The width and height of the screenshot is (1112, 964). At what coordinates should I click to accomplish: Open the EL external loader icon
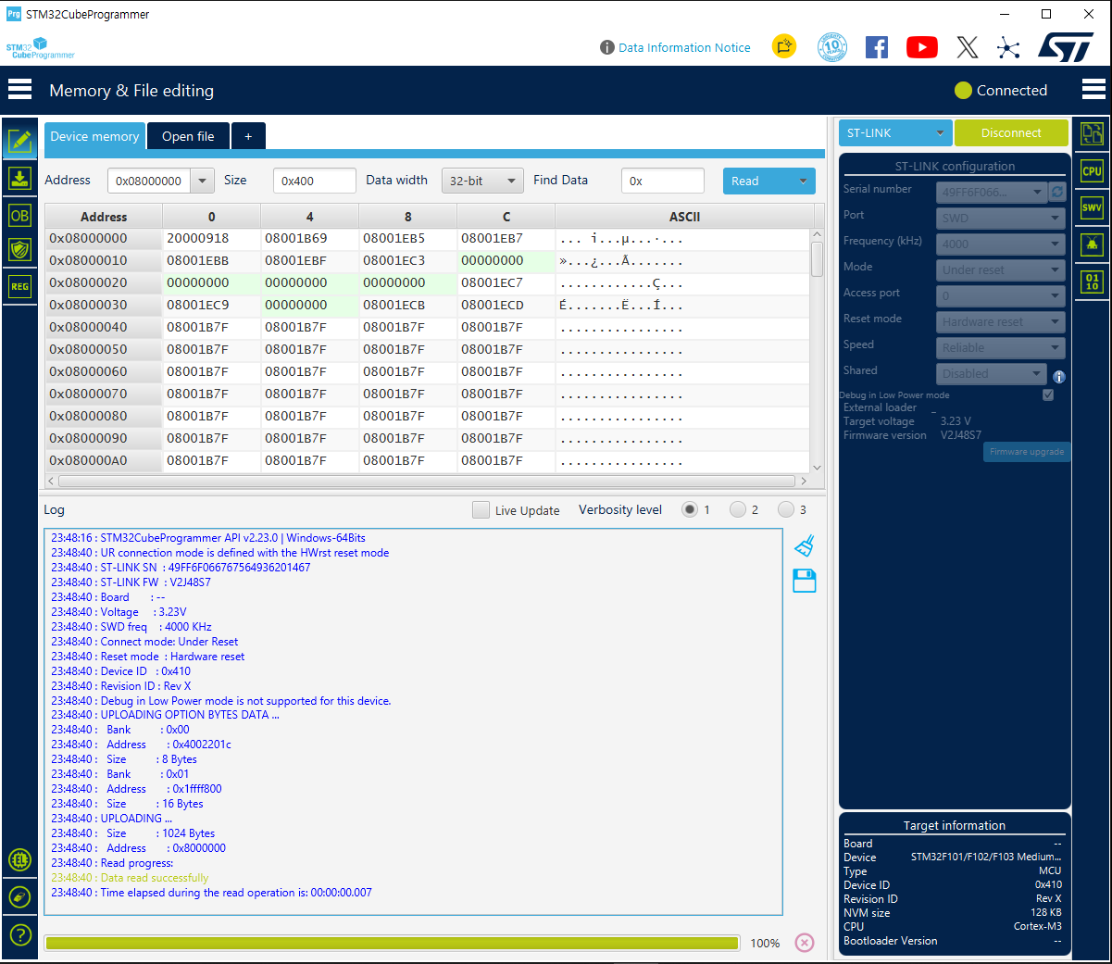click(x=20, y=859)
